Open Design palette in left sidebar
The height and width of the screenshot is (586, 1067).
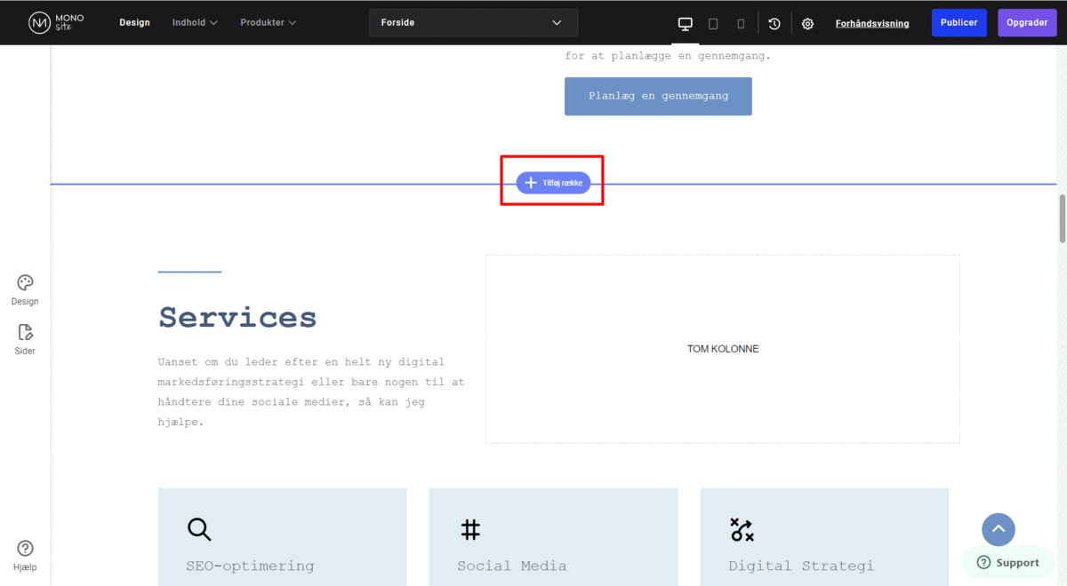point(25,289)
